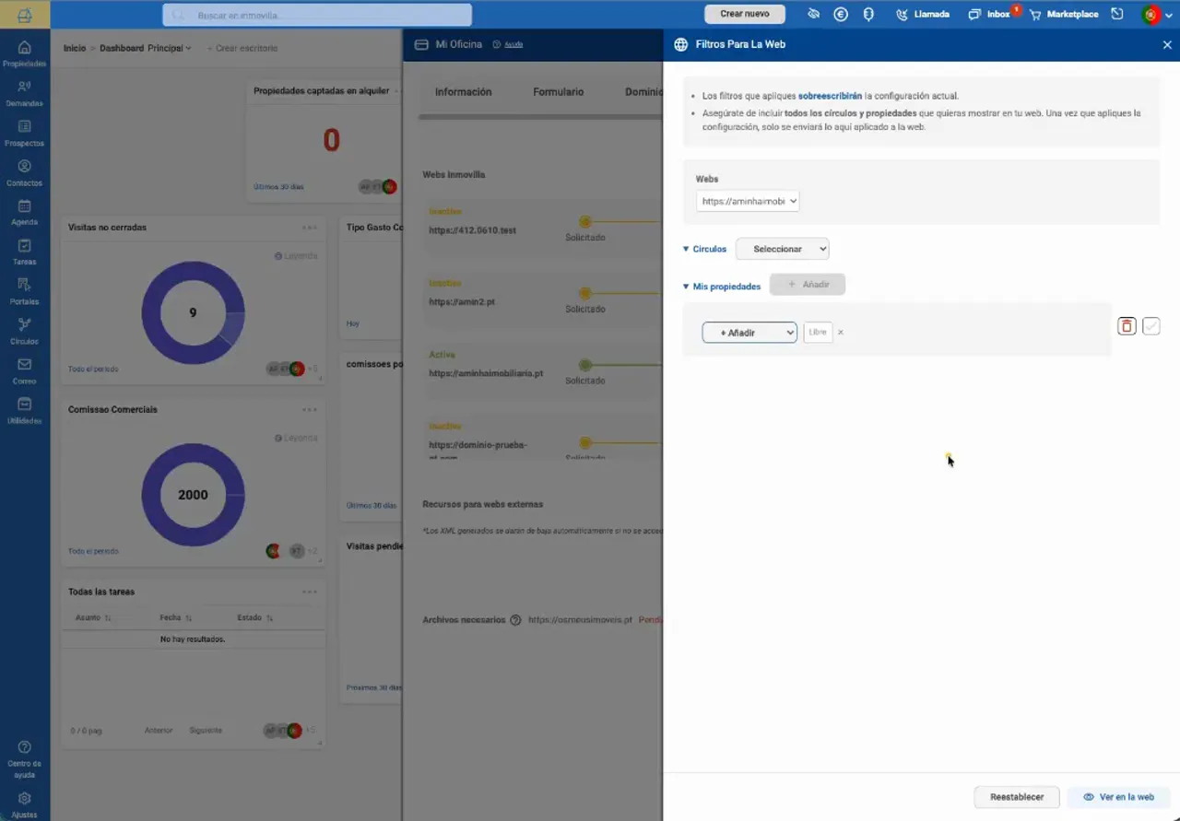Confirm the filter row with the check button

click(x=1150, y=326)
